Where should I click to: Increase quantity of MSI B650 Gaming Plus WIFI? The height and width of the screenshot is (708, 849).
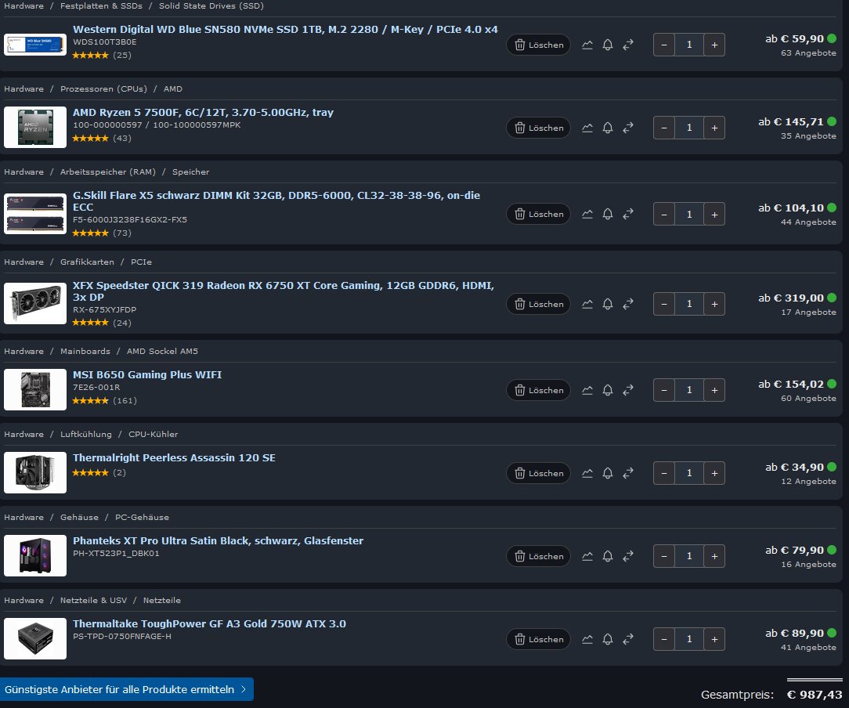click(714, 390)
